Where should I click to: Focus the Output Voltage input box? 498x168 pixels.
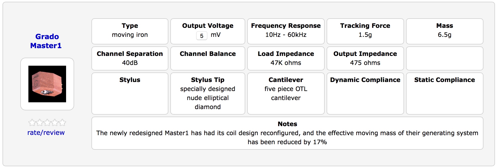tap(202, 36)
